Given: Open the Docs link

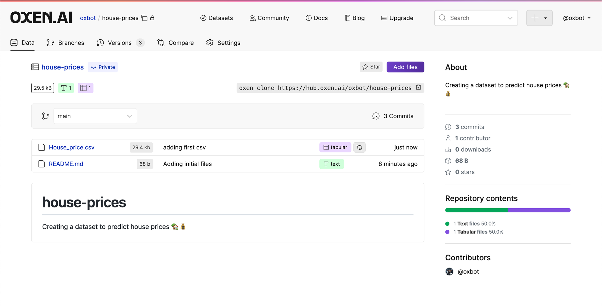Looking at the screenshot, I should coord(317,18).
